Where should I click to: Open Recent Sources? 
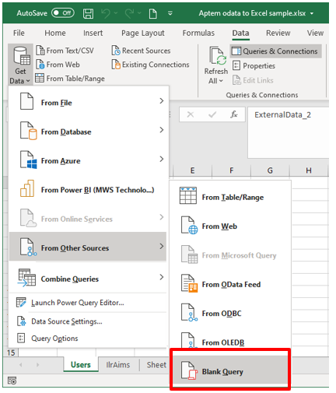click(x=142, y=51)
